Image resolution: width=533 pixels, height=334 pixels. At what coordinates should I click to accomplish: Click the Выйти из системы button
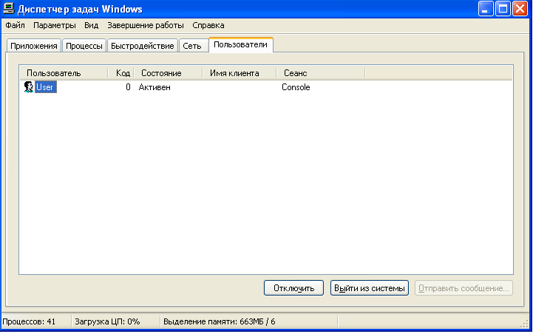(x=370, y=288)
